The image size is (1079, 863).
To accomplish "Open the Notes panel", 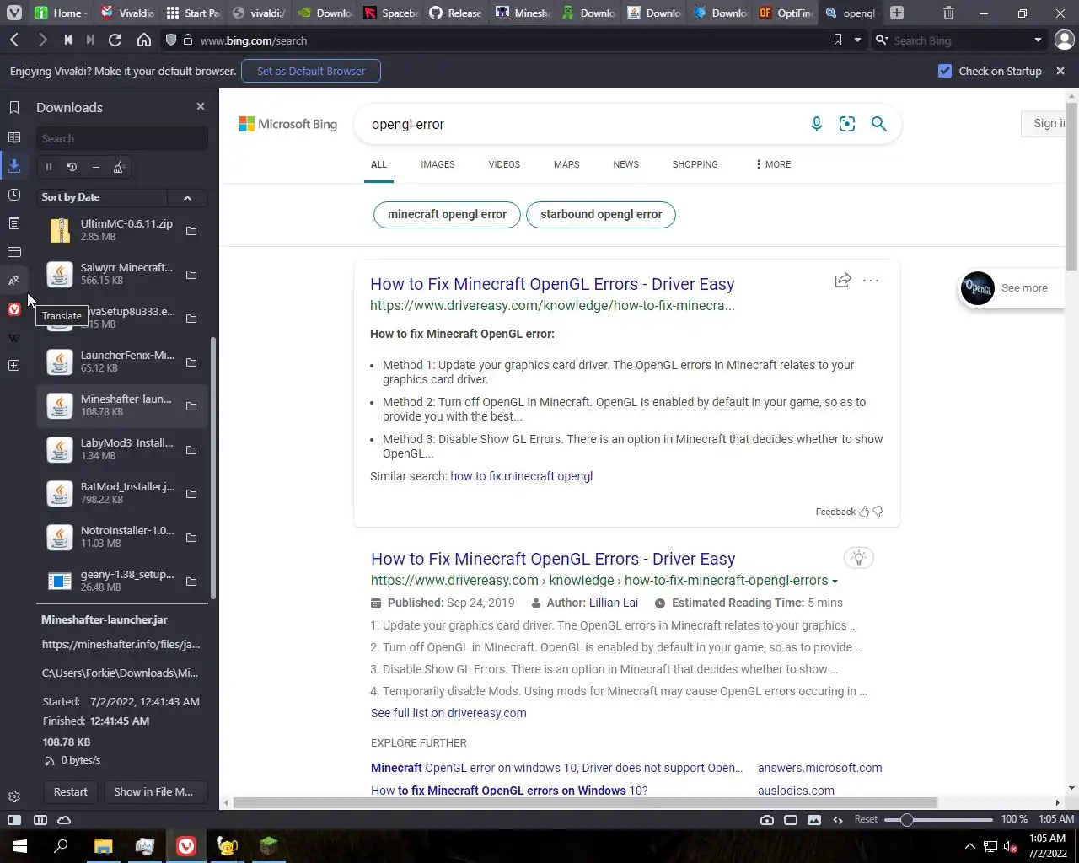I will pos(14,223).
